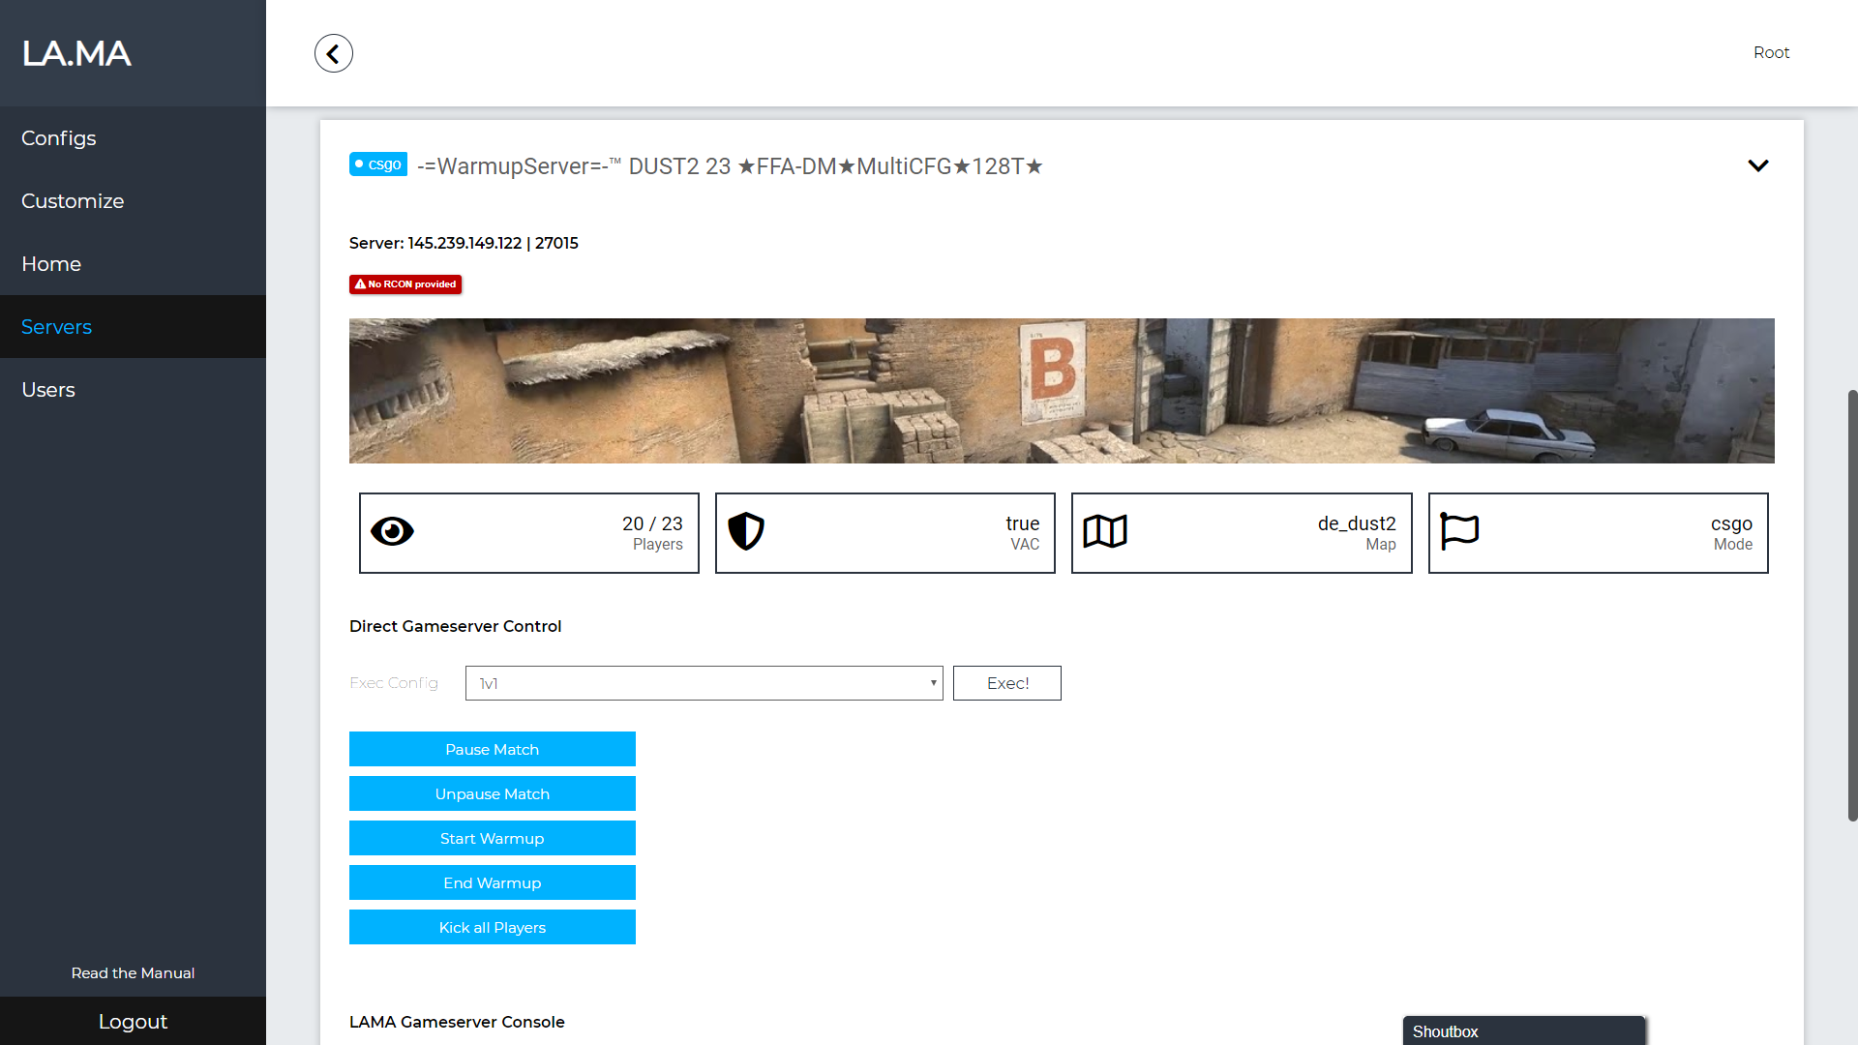Image resolution: width=1858 pixels, height=1045 pixels.
Task: Click the csgo game badge
Action: (378, 164)
